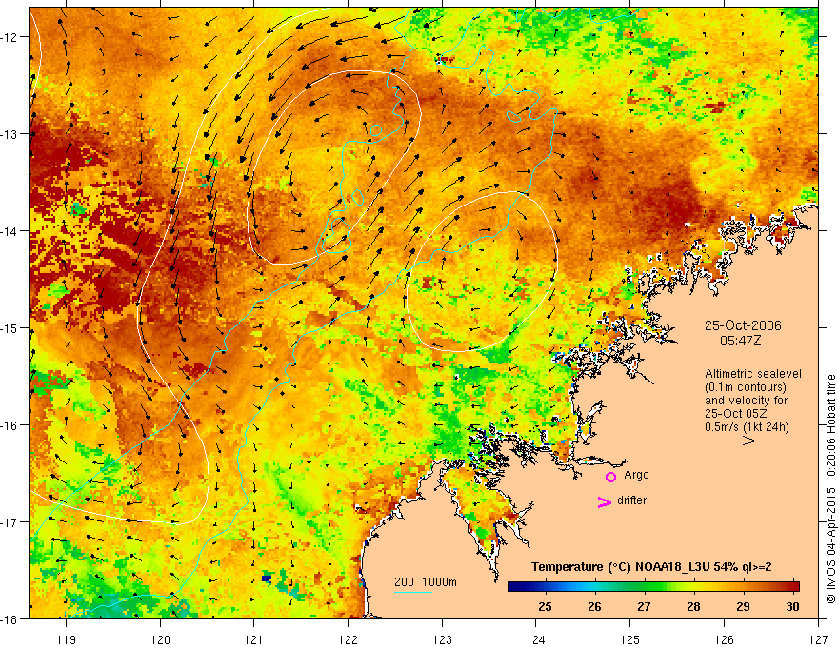Click the longitude axis label 119
The image size is (838, 647).
point(67,639)
